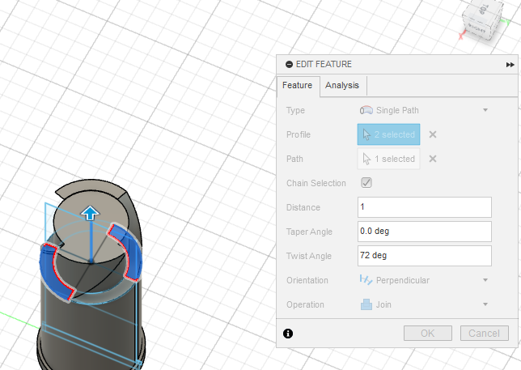This screenshot has height=370, width=521.
Task: Confirm the feature with OK button
Action: tap(428, 333)
